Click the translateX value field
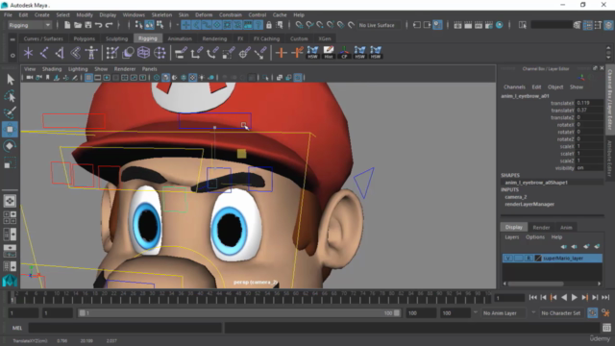Viewport: 615px width, 346px height. pyautogui.click(x=589, y=103)
